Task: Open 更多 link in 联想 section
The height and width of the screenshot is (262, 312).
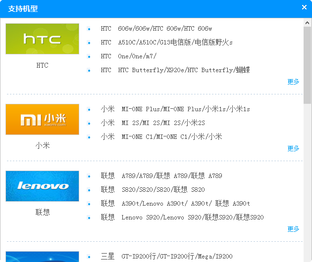Action: 293,229
